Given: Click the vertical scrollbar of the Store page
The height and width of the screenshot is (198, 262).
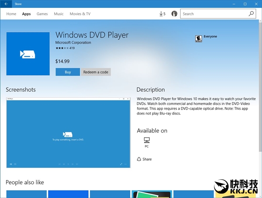Looking at the screenshot, I should pos(260,86).
